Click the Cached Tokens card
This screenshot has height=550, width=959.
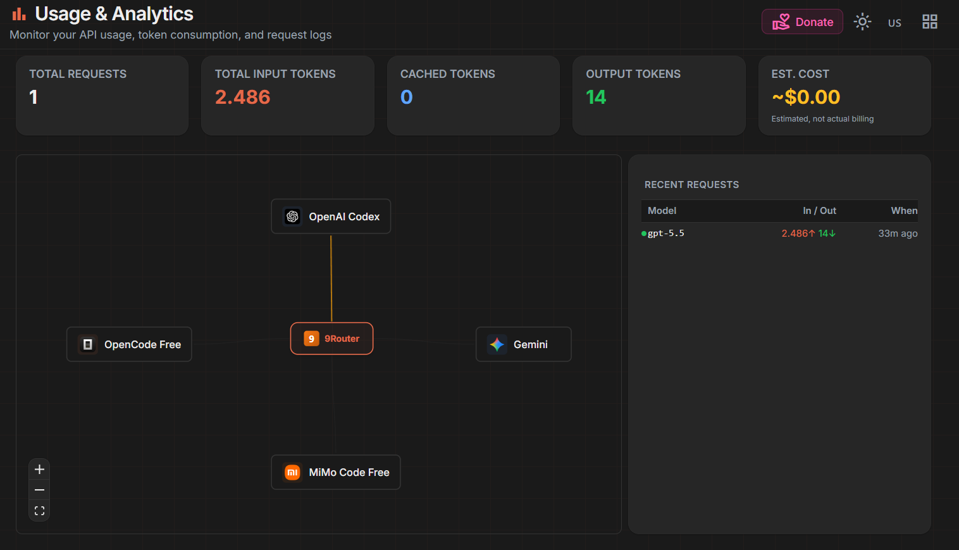click(473, 96)
